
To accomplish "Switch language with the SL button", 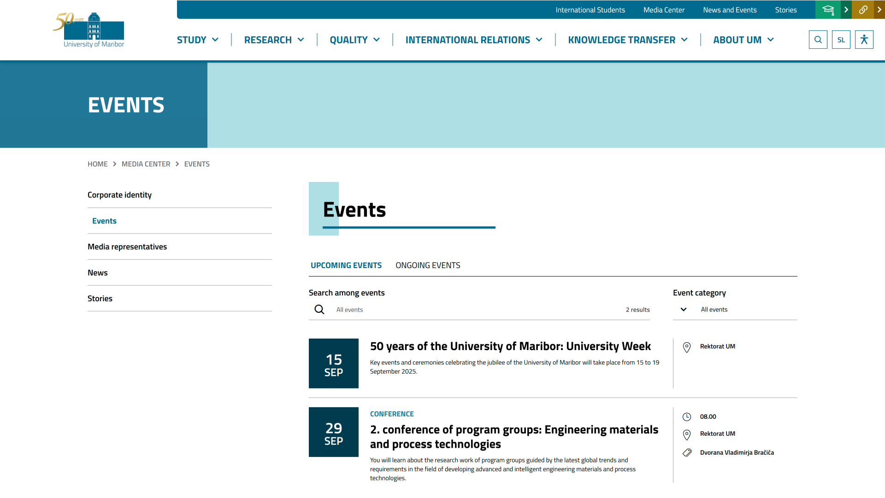I will [x=841, y=40].
